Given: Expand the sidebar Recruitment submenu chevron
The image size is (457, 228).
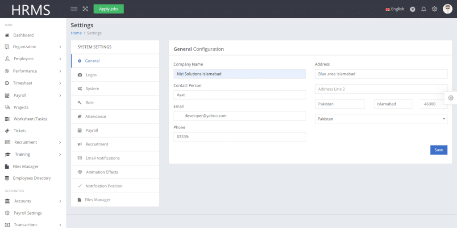Looking at the screenshot, I should 60,142.
